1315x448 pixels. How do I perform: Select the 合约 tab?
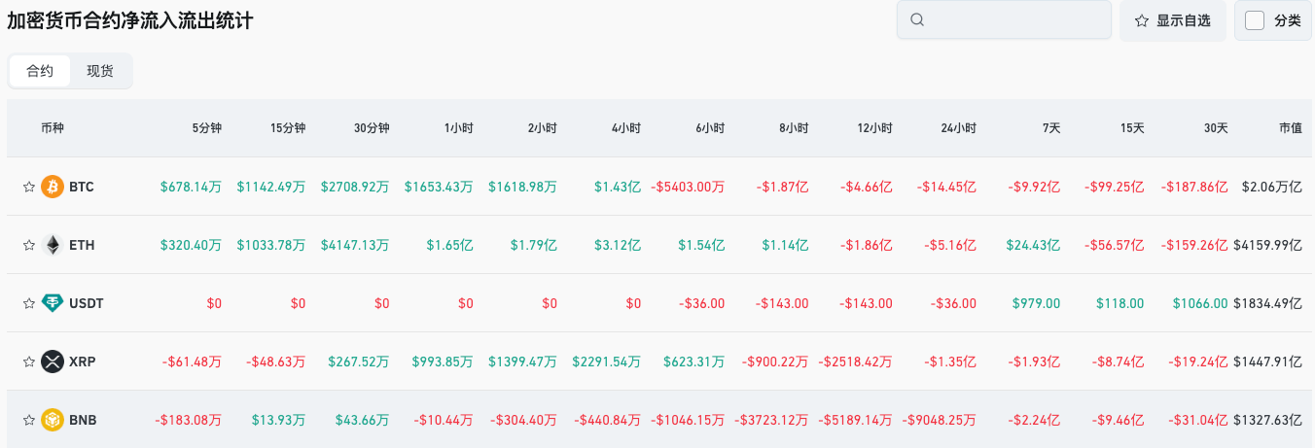[x=40, y=71]
